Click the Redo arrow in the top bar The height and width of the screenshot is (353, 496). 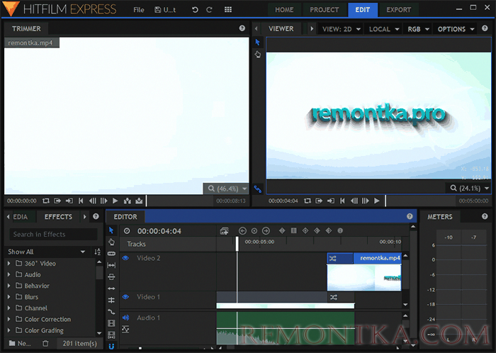point(209,10)
